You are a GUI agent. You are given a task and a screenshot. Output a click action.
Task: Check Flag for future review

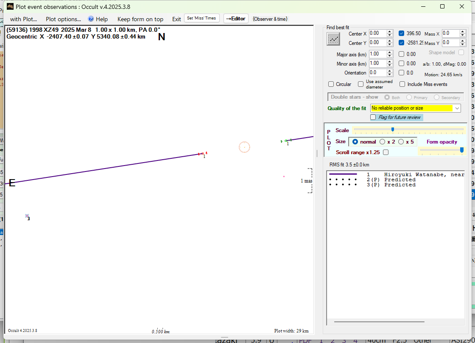(373, 117)
